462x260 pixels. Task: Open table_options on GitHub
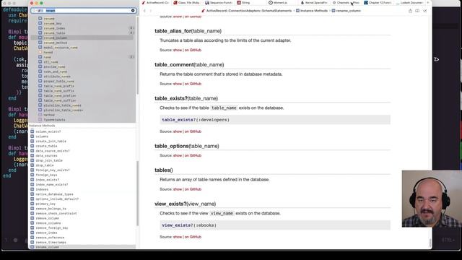click(193, 156)
